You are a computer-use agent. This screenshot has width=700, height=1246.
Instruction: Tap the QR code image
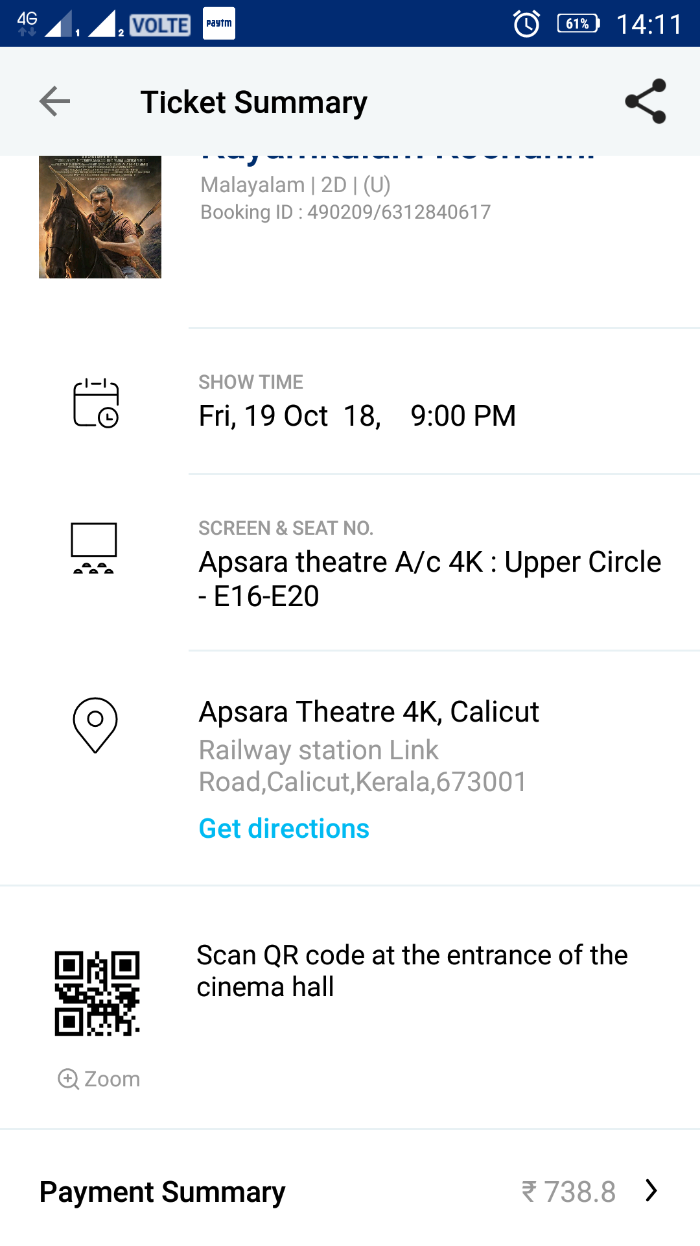tap(97, 994)
